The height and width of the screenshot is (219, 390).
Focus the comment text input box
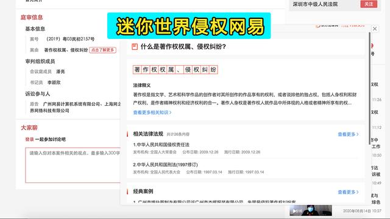[73, 165]
